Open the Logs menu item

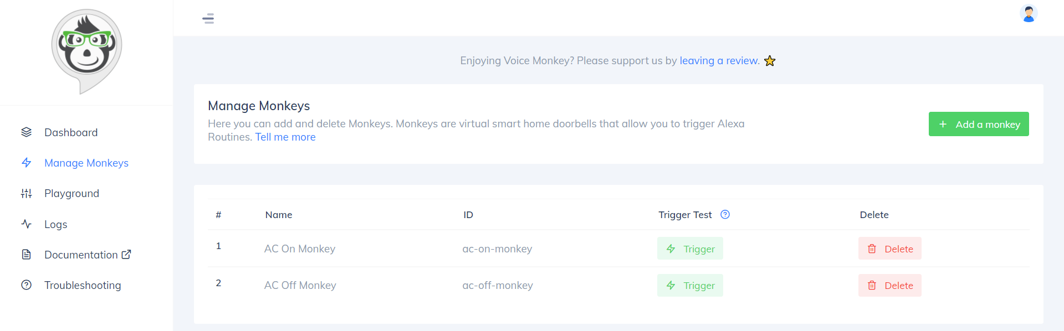(55, 224)
